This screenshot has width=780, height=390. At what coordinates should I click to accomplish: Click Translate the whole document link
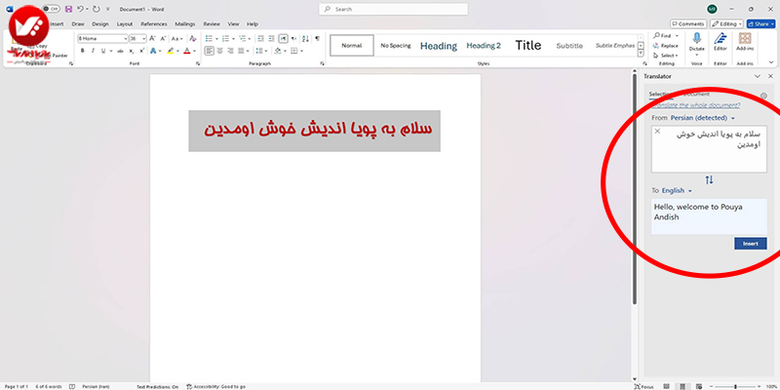tap(696, 105)
